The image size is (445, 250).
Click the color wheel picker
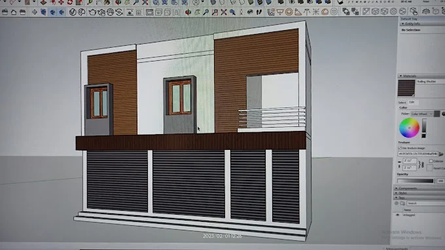tap(409, 128)
